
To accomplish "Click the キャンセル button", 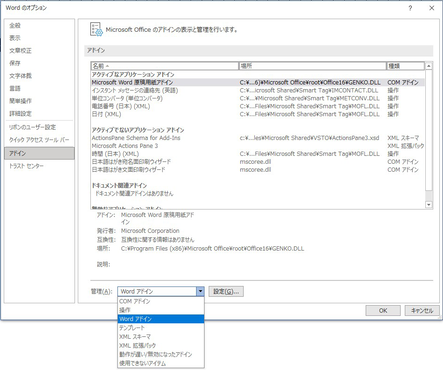I will (x=422, y=311).
